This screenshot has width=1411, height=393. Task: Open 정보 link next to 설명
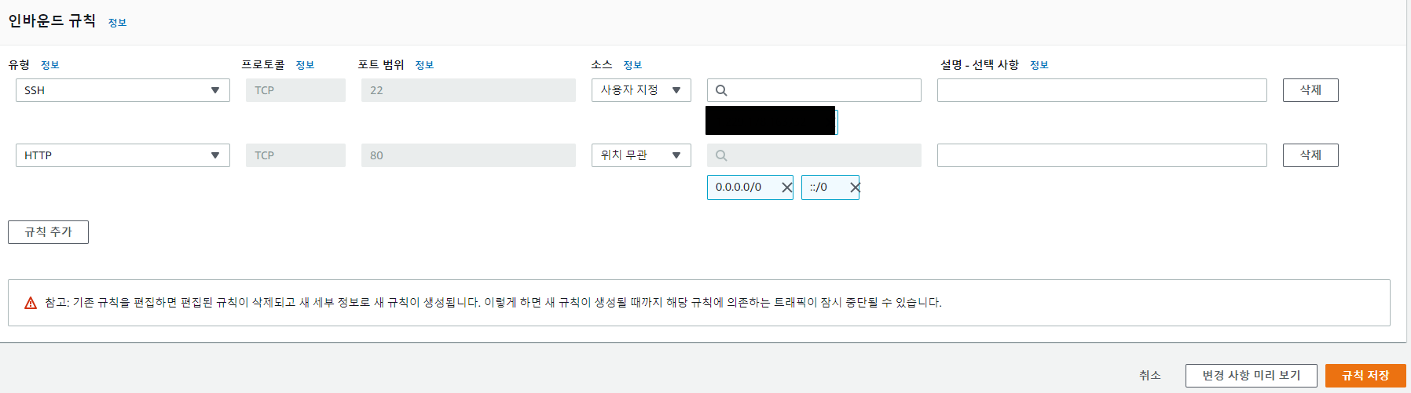(1039, 65)
